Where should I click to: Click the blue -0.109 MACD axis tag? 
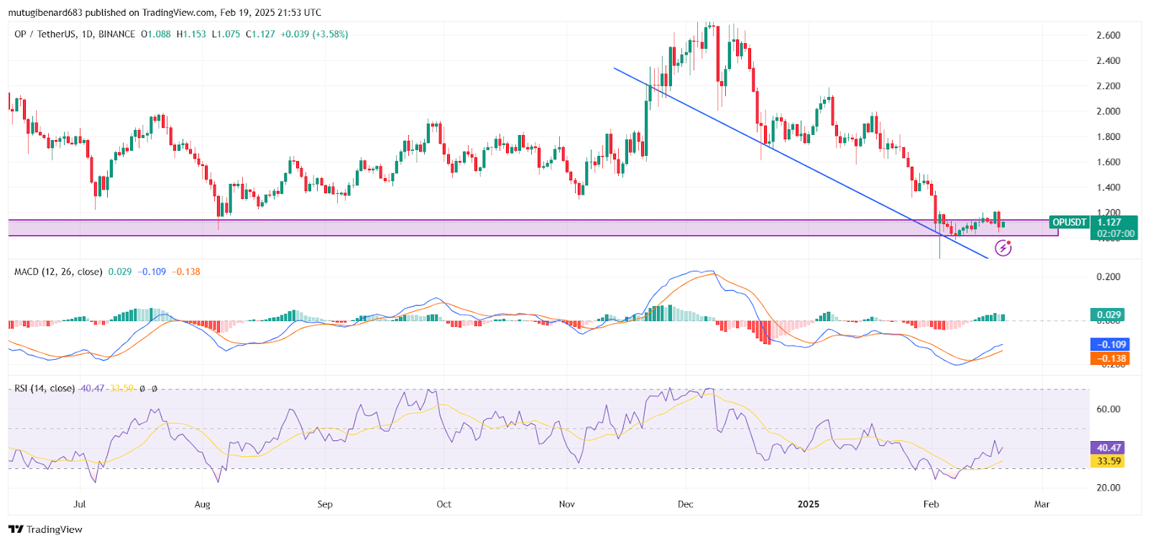pyautogui.click(x=1110, y=345)
